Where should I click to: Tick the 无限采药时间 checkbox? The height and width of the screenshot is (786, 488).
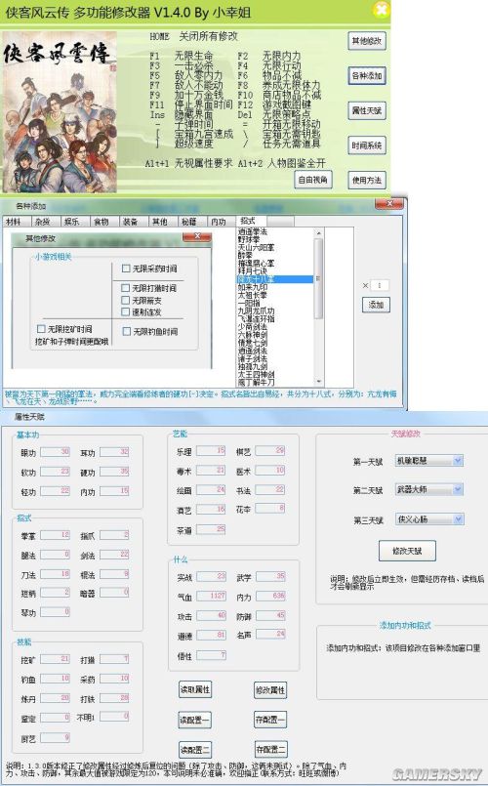point(126,269)
